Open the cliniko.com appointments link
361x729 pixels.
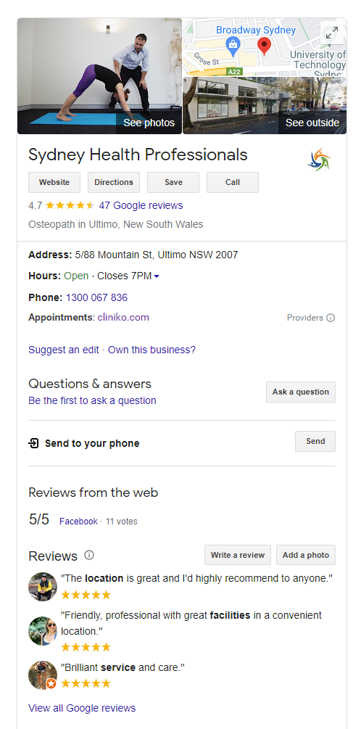tap(123, 318)
